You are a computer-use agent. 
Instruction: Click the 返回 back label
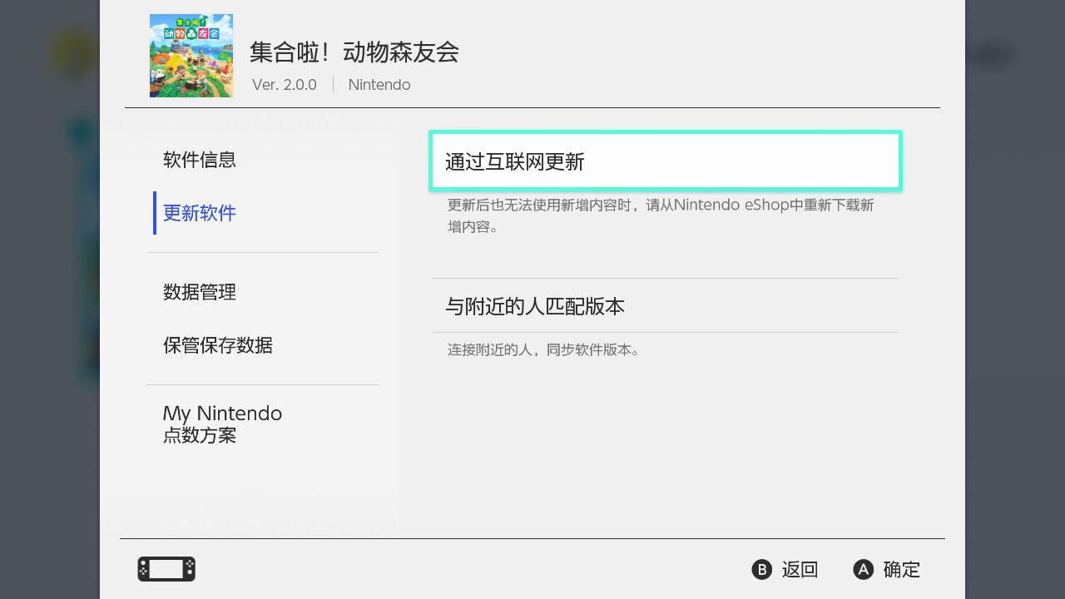pos(799,569)
